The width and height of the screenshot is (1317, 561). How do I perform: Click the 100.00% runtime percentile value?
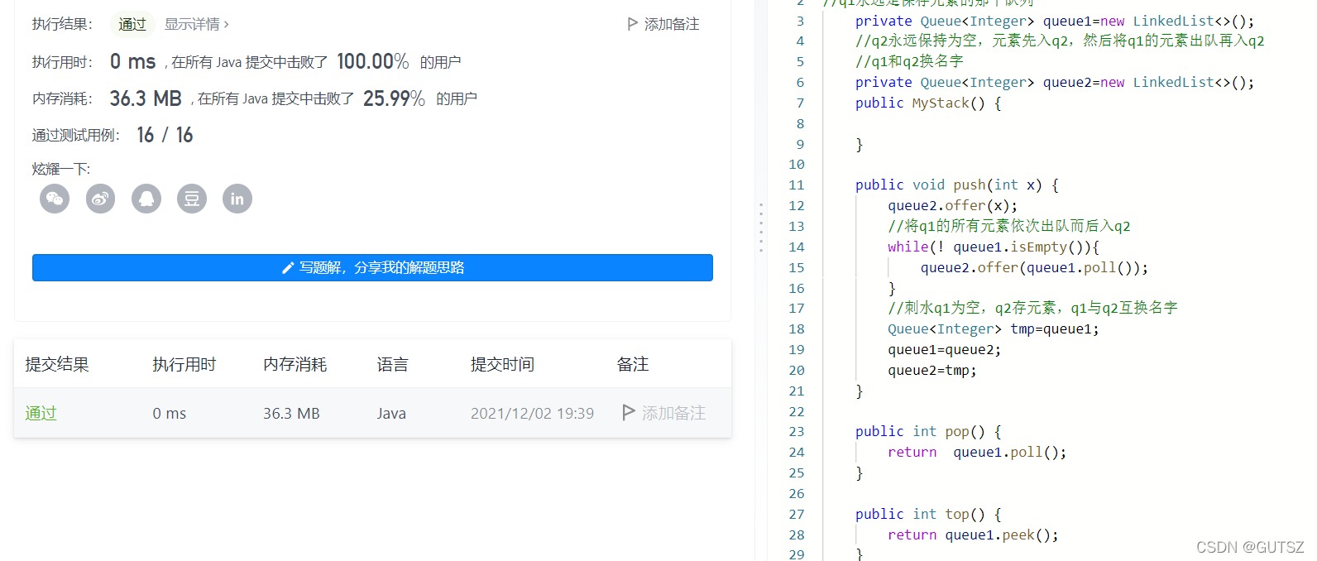[x=373, y=61]
